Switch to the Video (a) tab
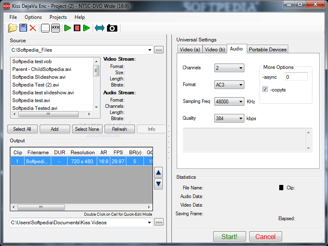This screenshot has width=328, height=246. pyautogui.click(x=190, y=49)
